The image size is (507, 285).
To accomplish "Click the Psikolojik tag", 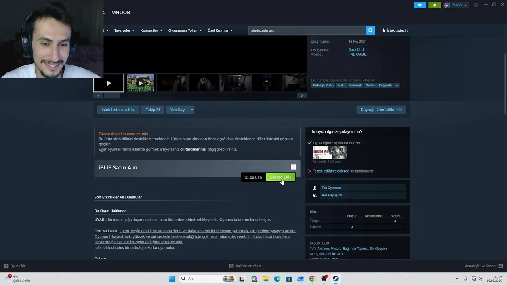I will coord(355,85).
